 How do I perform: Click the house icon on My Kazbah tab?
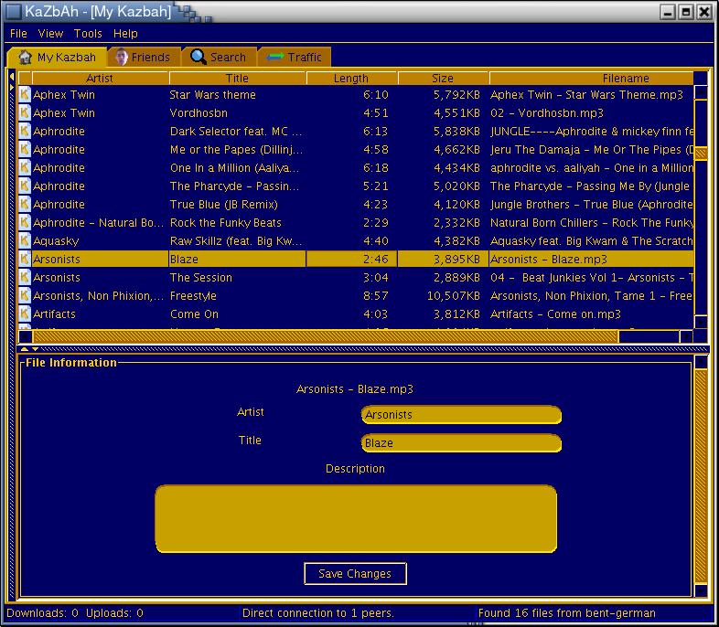pos(25,58)
